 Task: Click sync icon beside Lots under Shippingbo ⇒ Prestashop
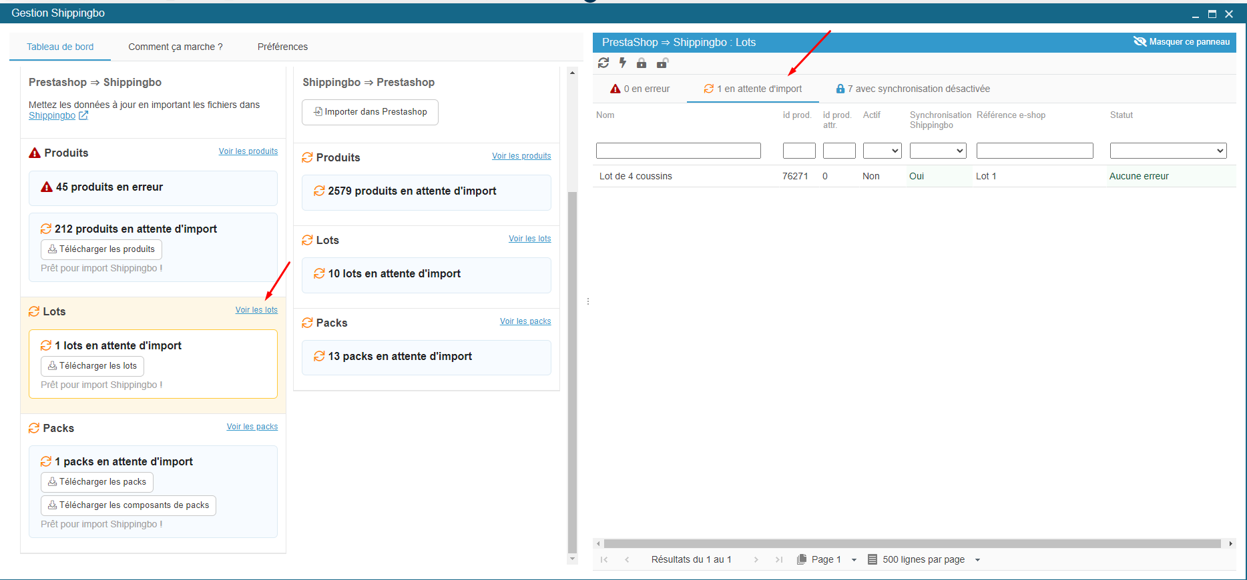click(308, 240)
